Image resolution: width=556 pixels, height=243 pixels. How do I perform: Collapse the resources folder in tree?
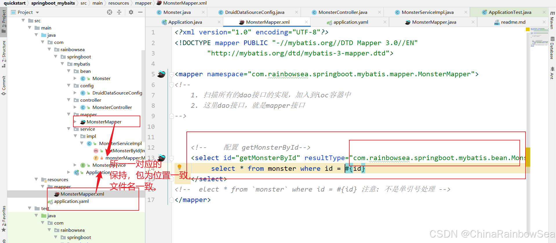coord(36,179)
